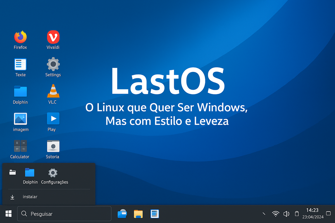
Task: Open the Wi-Fi network tray icon
Action: point(276,214)
